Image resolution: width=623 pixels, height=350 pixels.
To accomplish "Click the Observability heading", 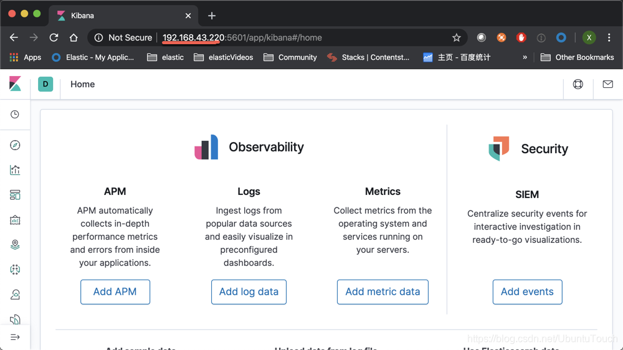I will [266, 148].
